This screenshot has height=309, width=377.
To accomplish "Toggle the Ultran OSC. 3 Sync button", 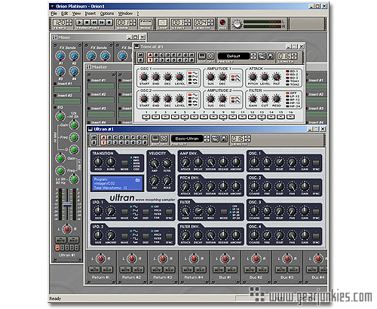I will click(316, 212).
